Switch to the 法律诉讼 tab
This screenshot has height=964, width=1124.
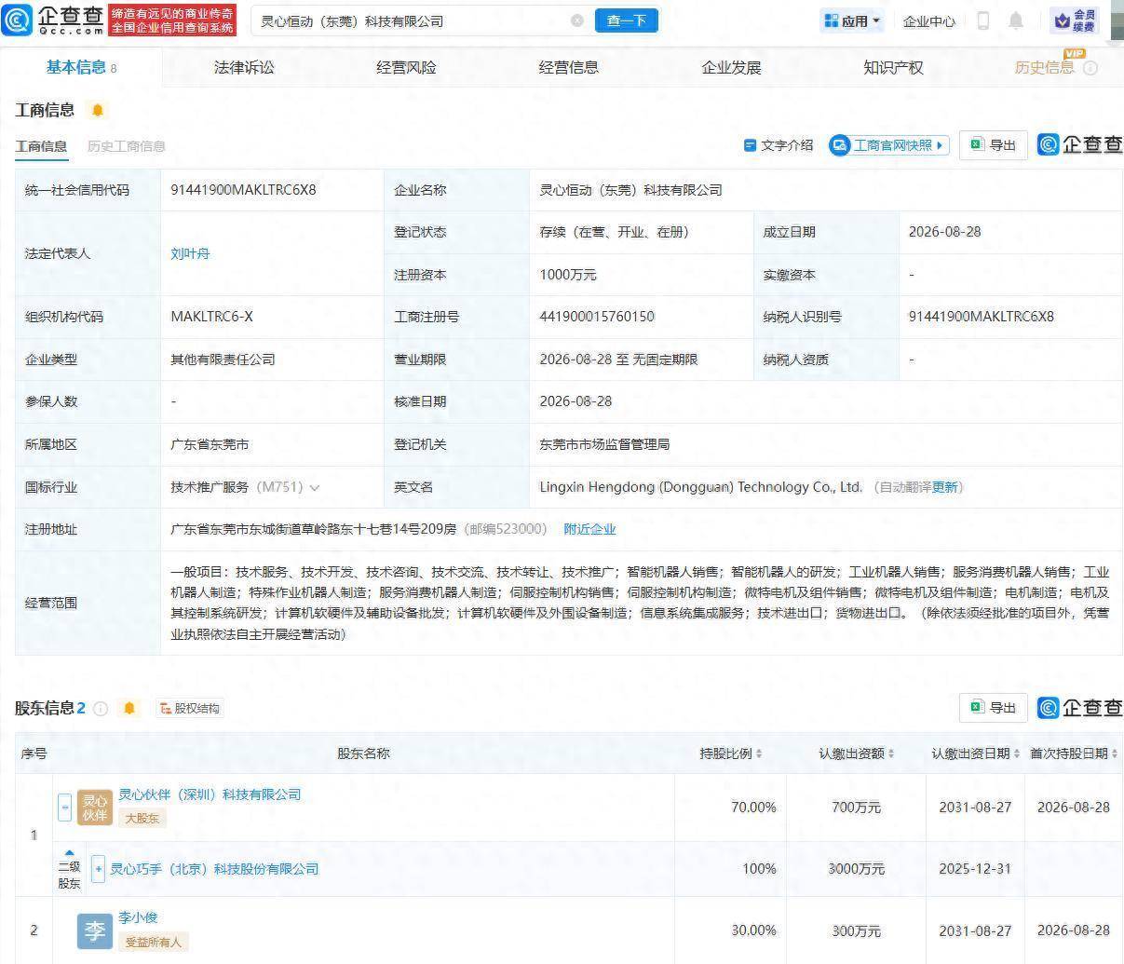coord(244,68)
